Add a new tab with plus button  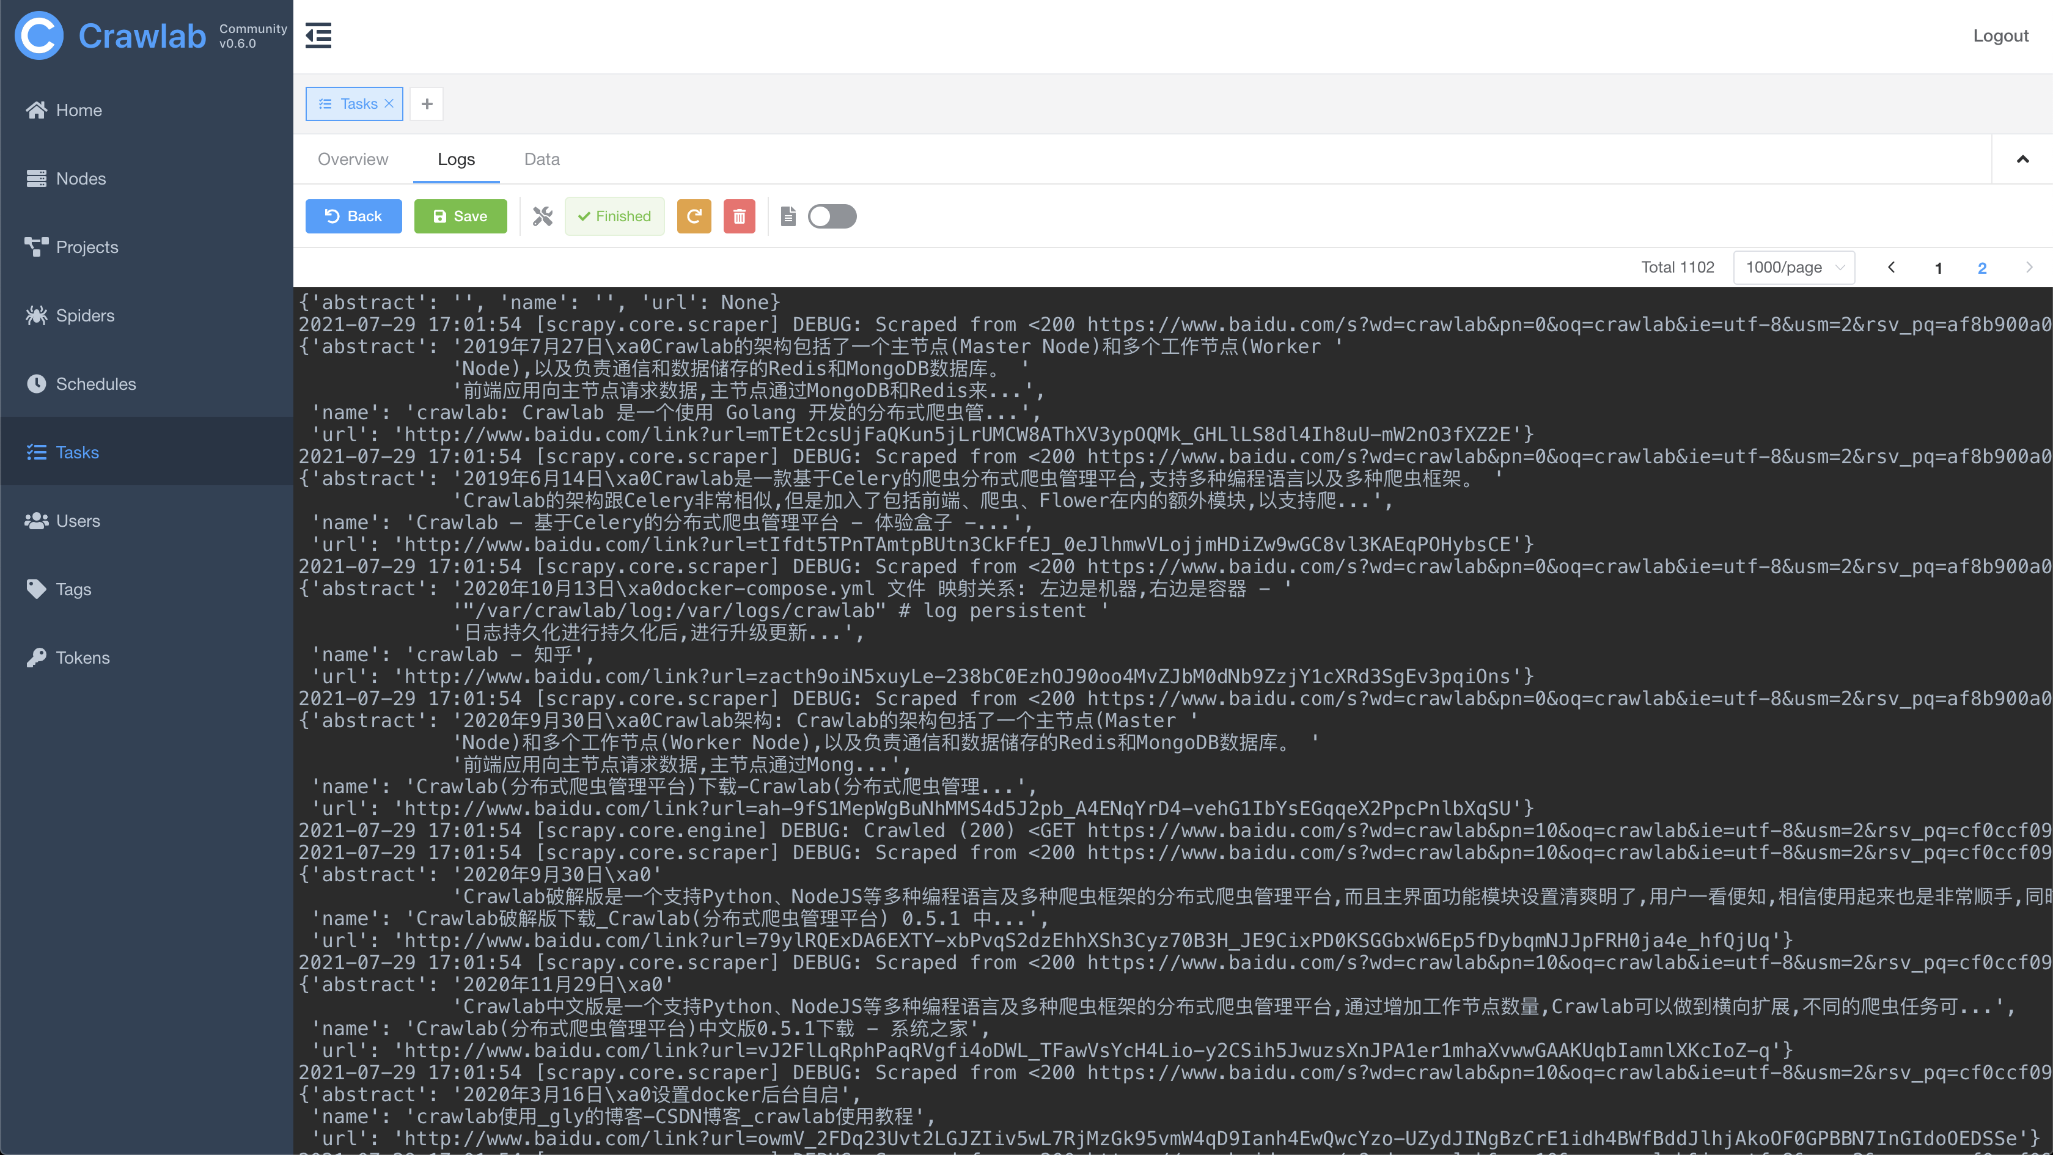(427, 104)
